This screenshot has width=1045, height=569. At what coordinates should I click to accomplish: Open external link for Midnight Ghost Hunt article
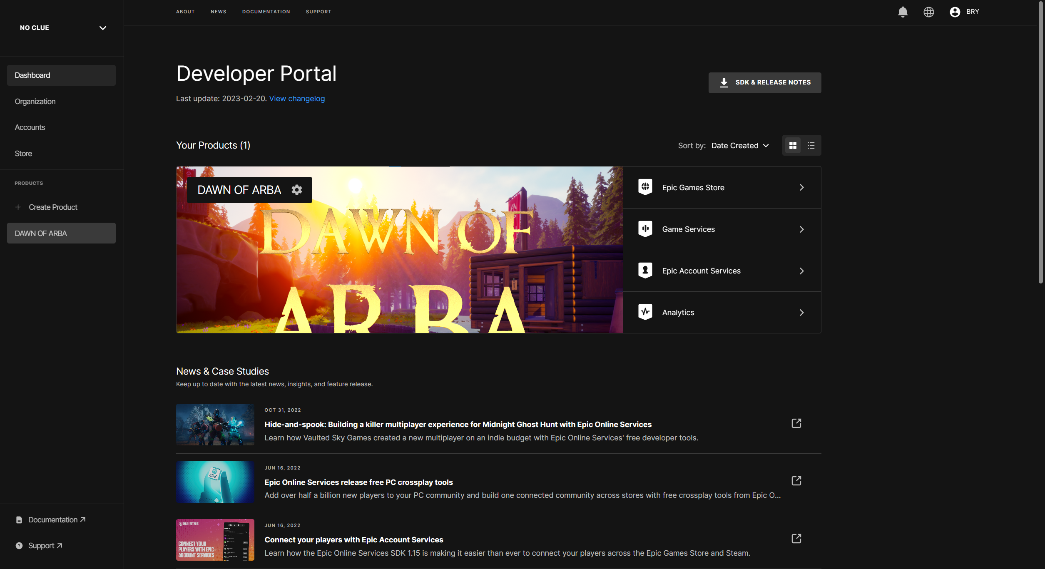coord(796,423)
